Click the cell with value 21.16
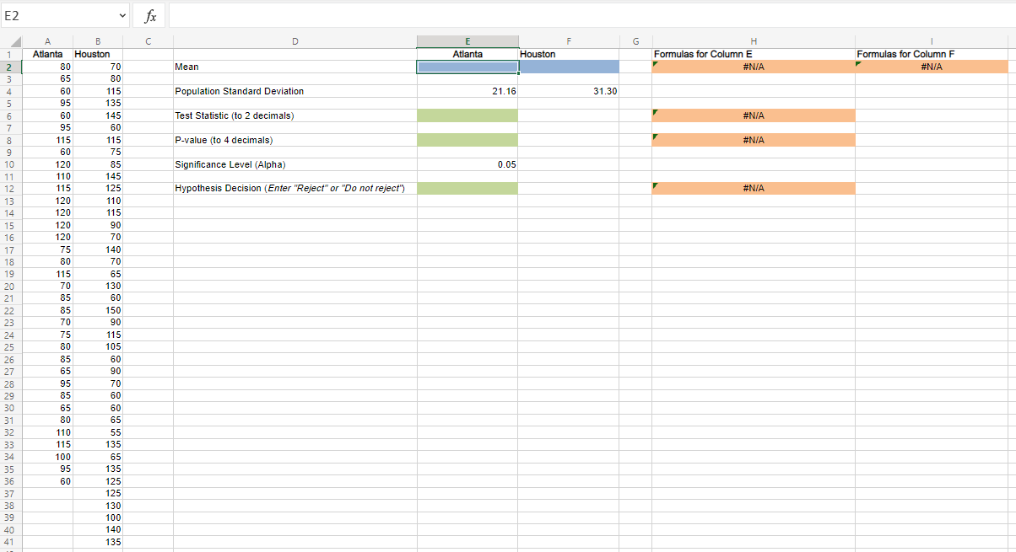Viewport: 1016px width, 552px height. (x=467, y=91)
